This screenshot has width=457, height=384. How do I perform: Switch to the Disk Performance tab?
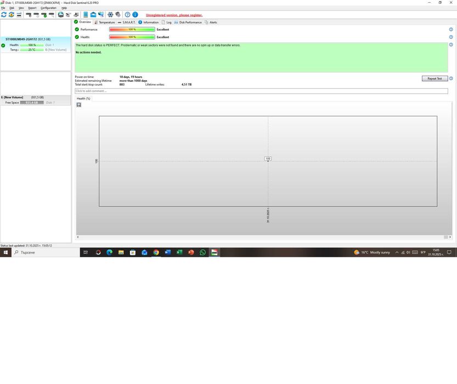(188, 22)
